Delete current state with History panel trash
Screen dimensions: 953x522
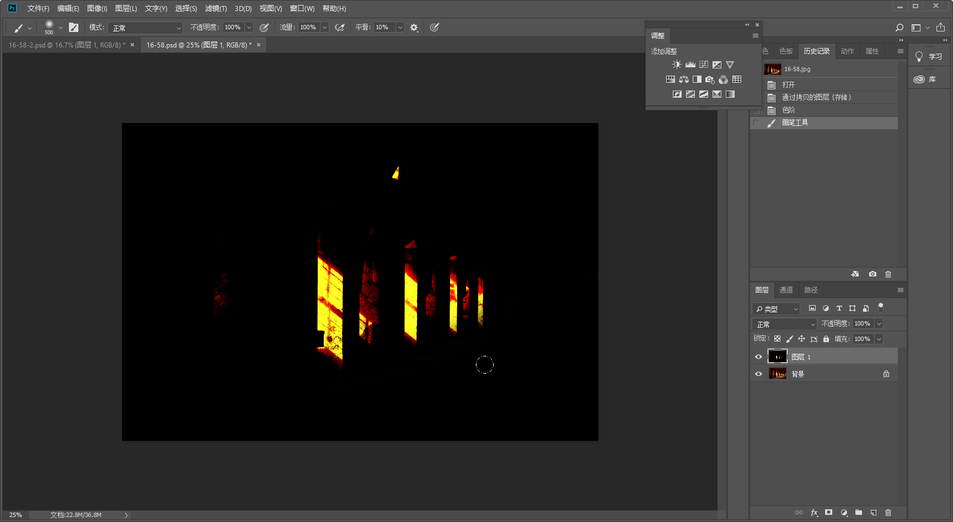pyautogui.click(x=888, y=274)
